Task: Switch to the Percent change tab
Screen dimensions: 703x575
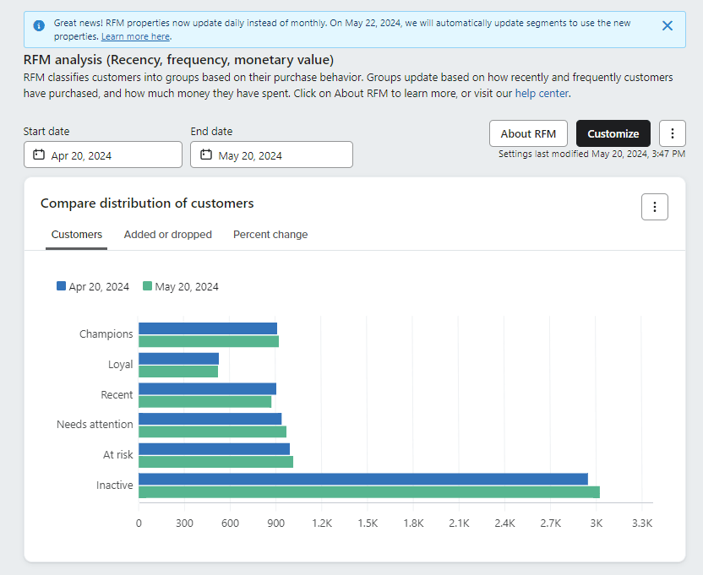Action: 270,235
